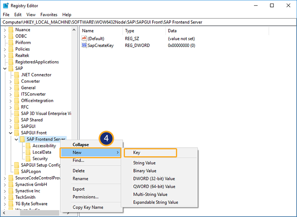Click the TechSmith folder icon
This screenshot has height=217, width=297.
(11, 197)
